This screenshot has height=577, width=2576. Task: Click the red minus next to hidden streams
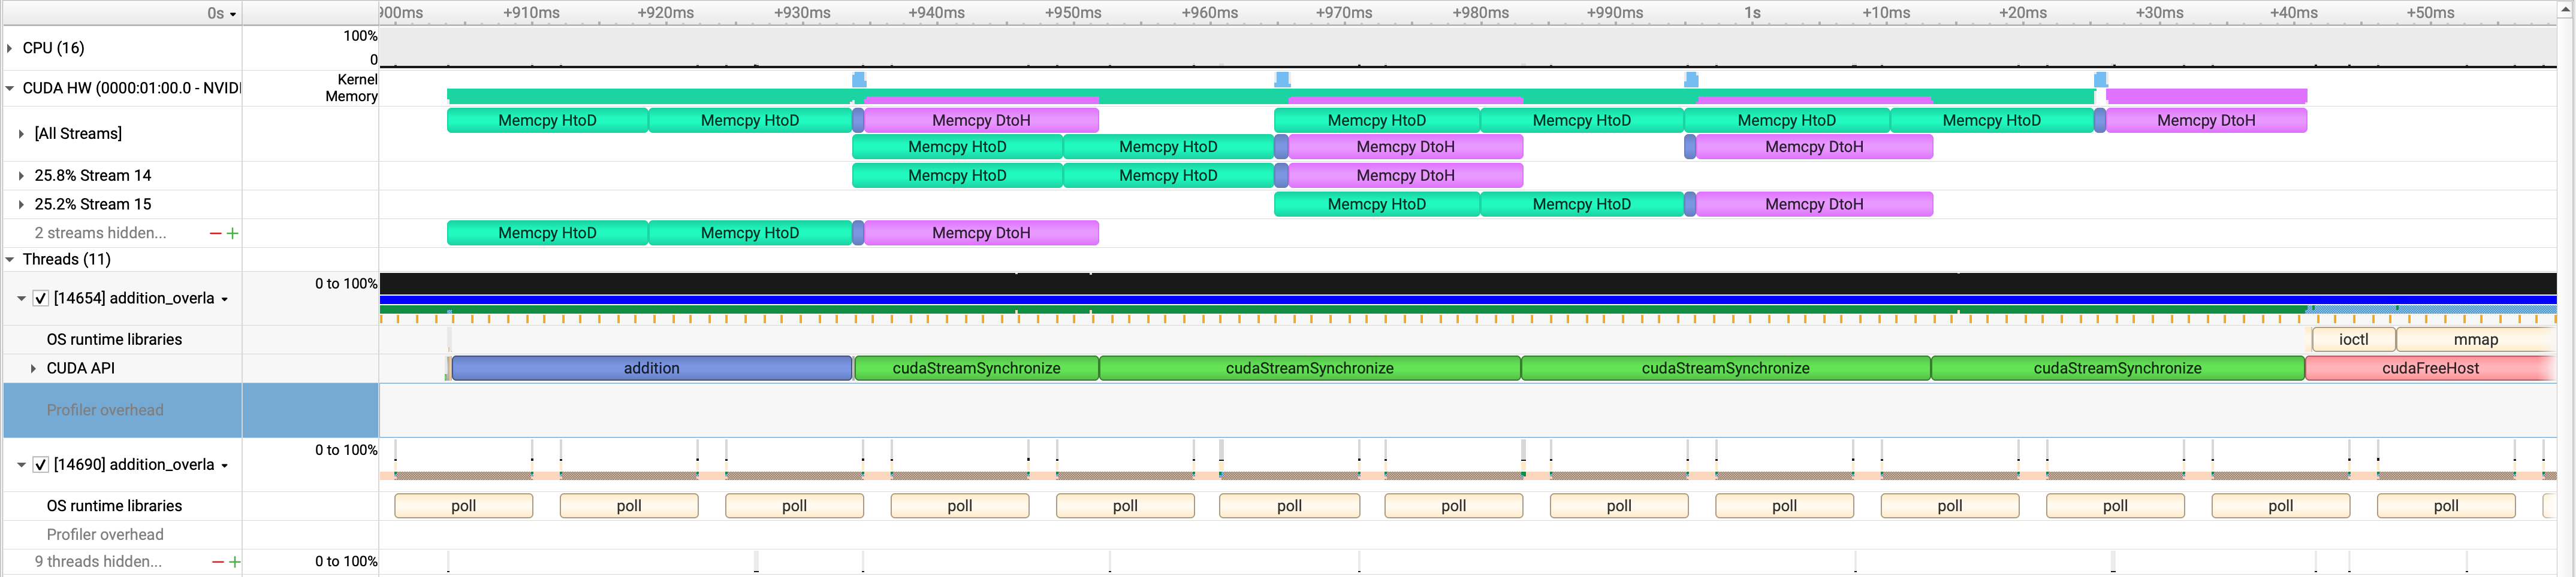(215, 233)
